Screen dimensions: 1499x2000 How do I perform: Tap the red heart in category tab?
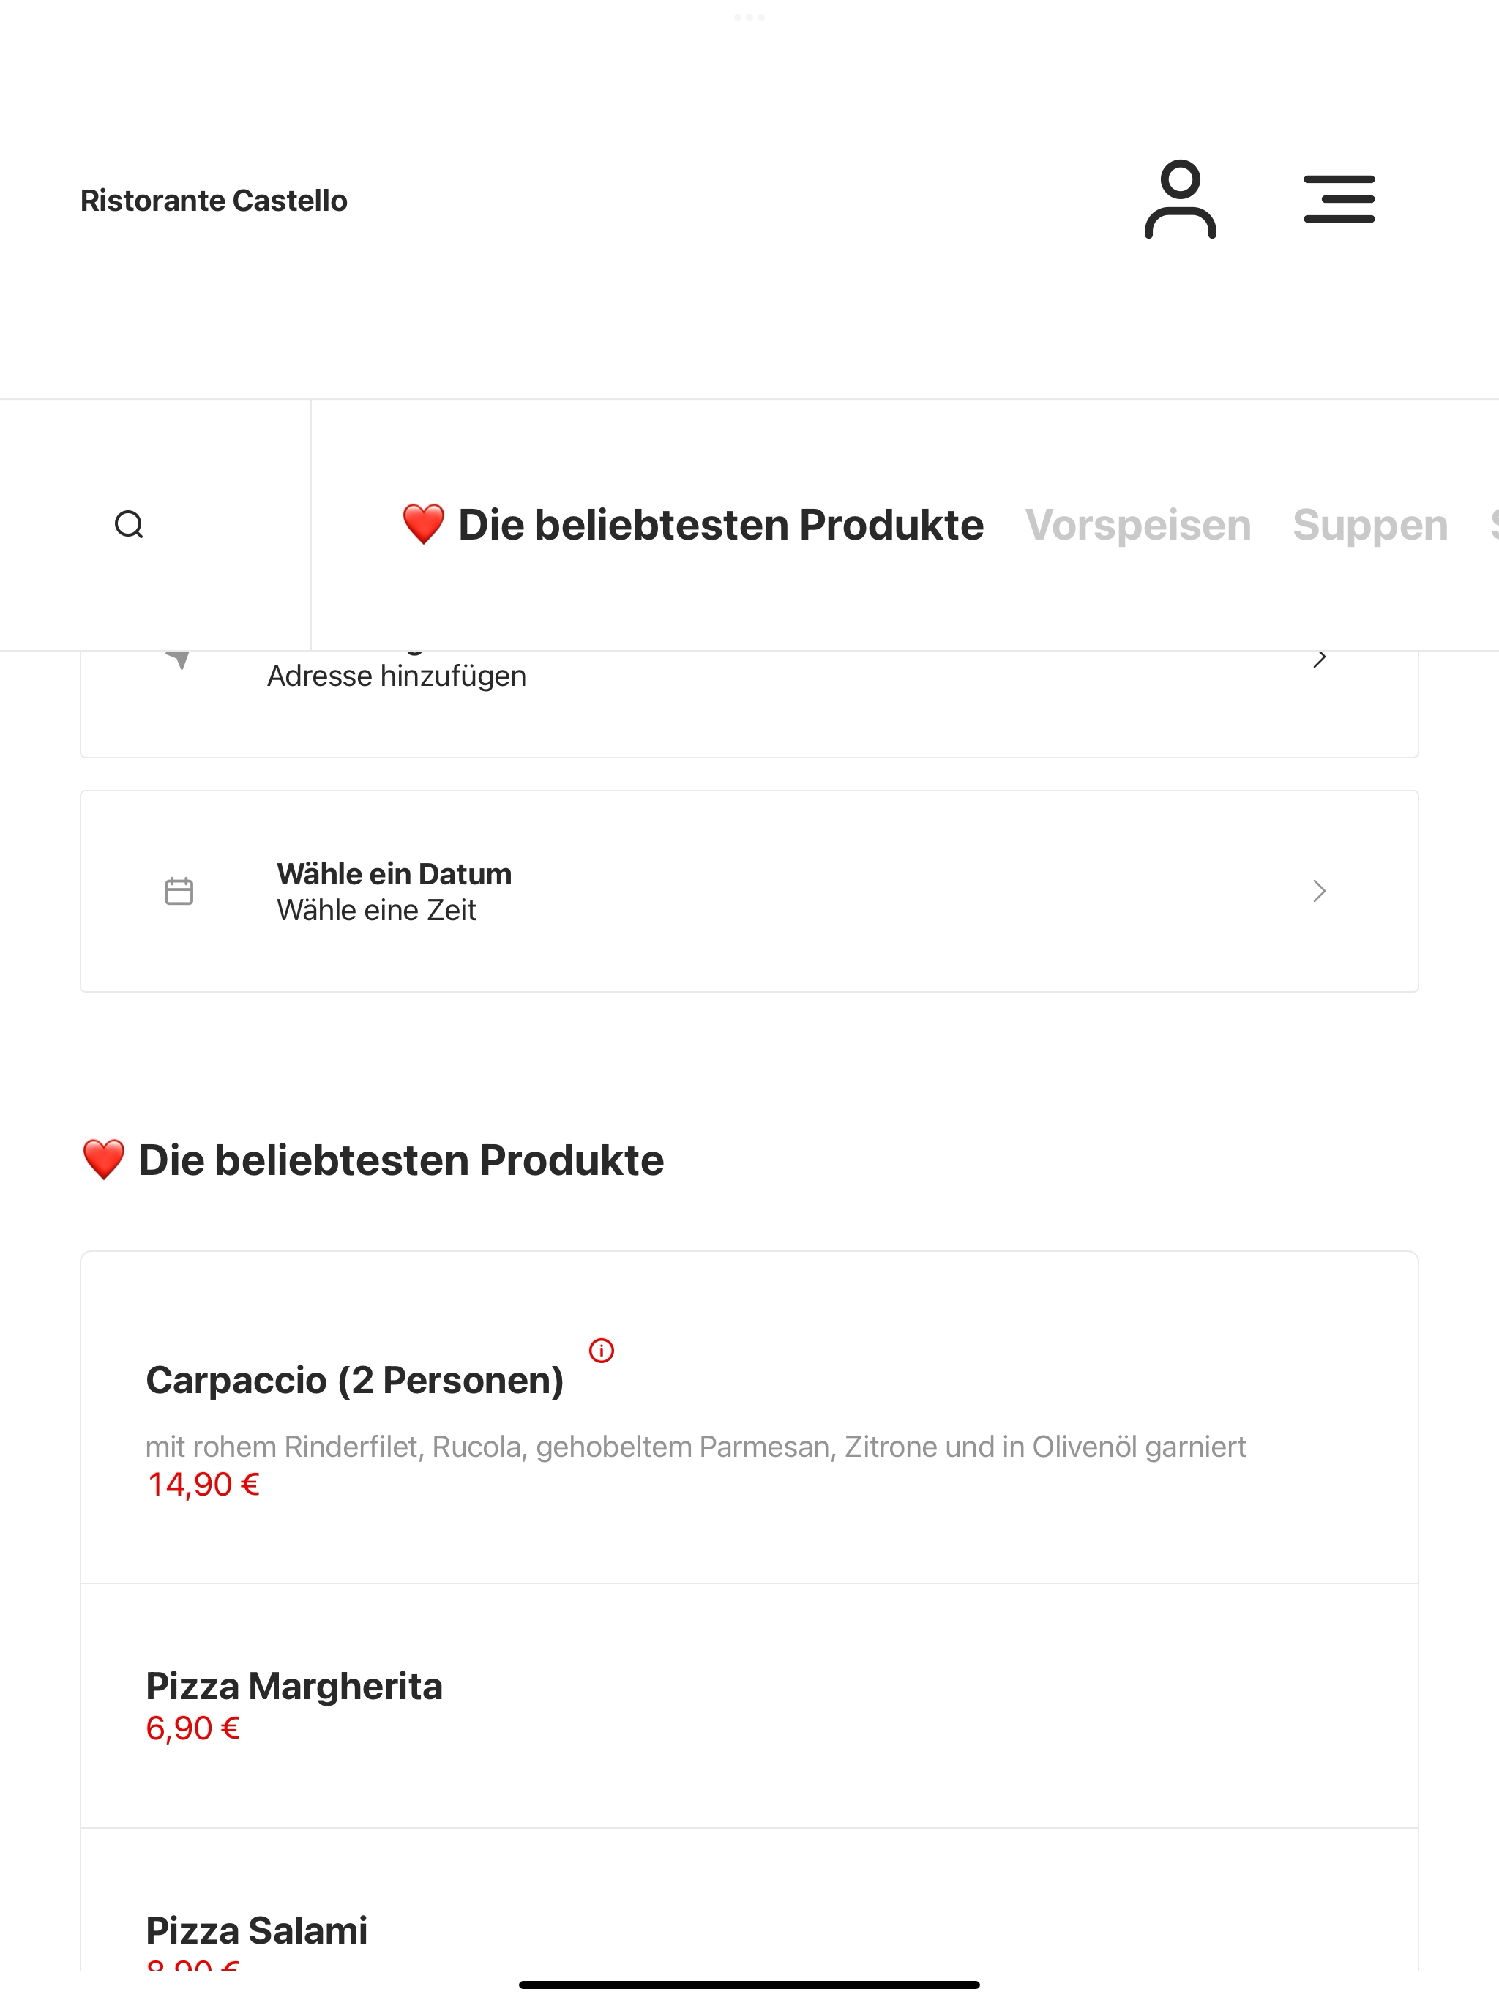[423, 524]
